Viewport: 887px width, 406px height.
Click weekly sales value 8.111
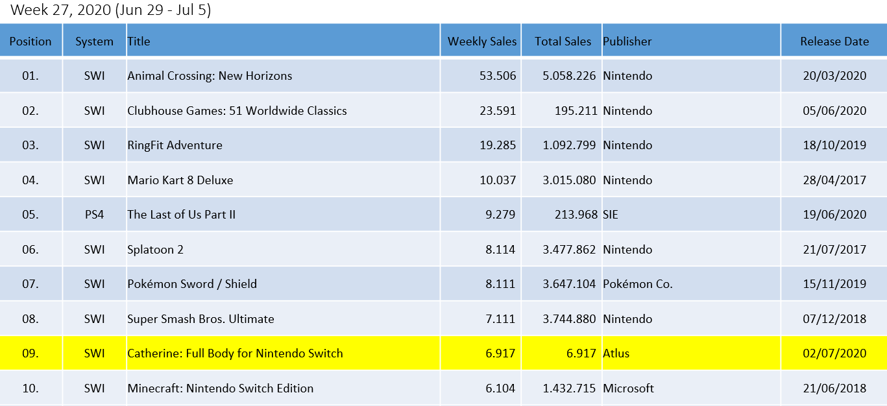[501, 284]
